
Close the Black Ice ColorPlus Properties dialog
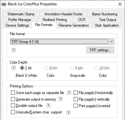pyautogui.click(x=120, y=4)
